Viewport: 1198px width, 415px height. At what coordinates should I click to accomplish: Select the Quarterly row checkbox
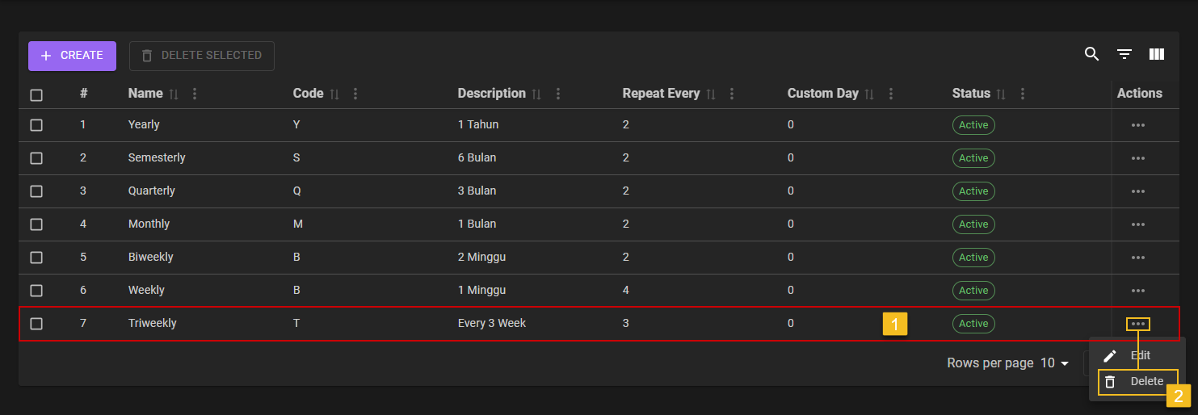pyautogui.click(x=36, y=191)
